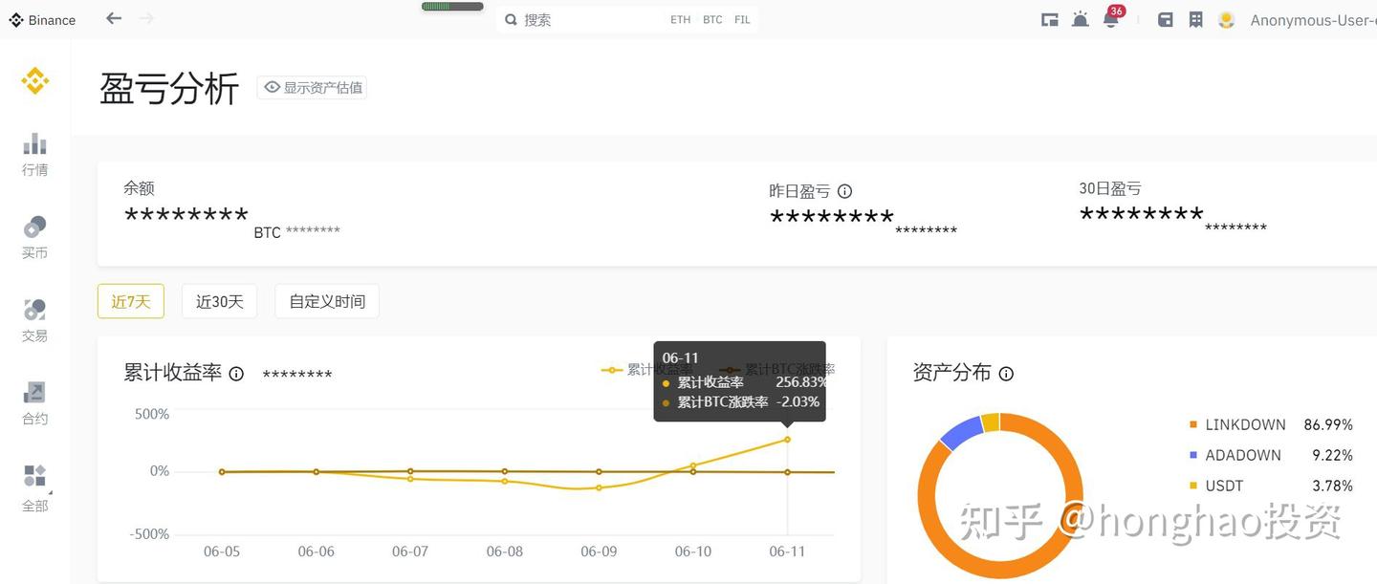The image size is (1377, 584).
Task: Open the mini-window icon in header
Action: (1050, 19)
